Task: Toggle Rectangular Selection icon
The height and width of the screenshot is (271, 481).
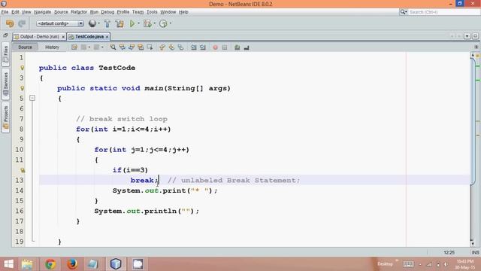Action: click(x=150, y=47)
